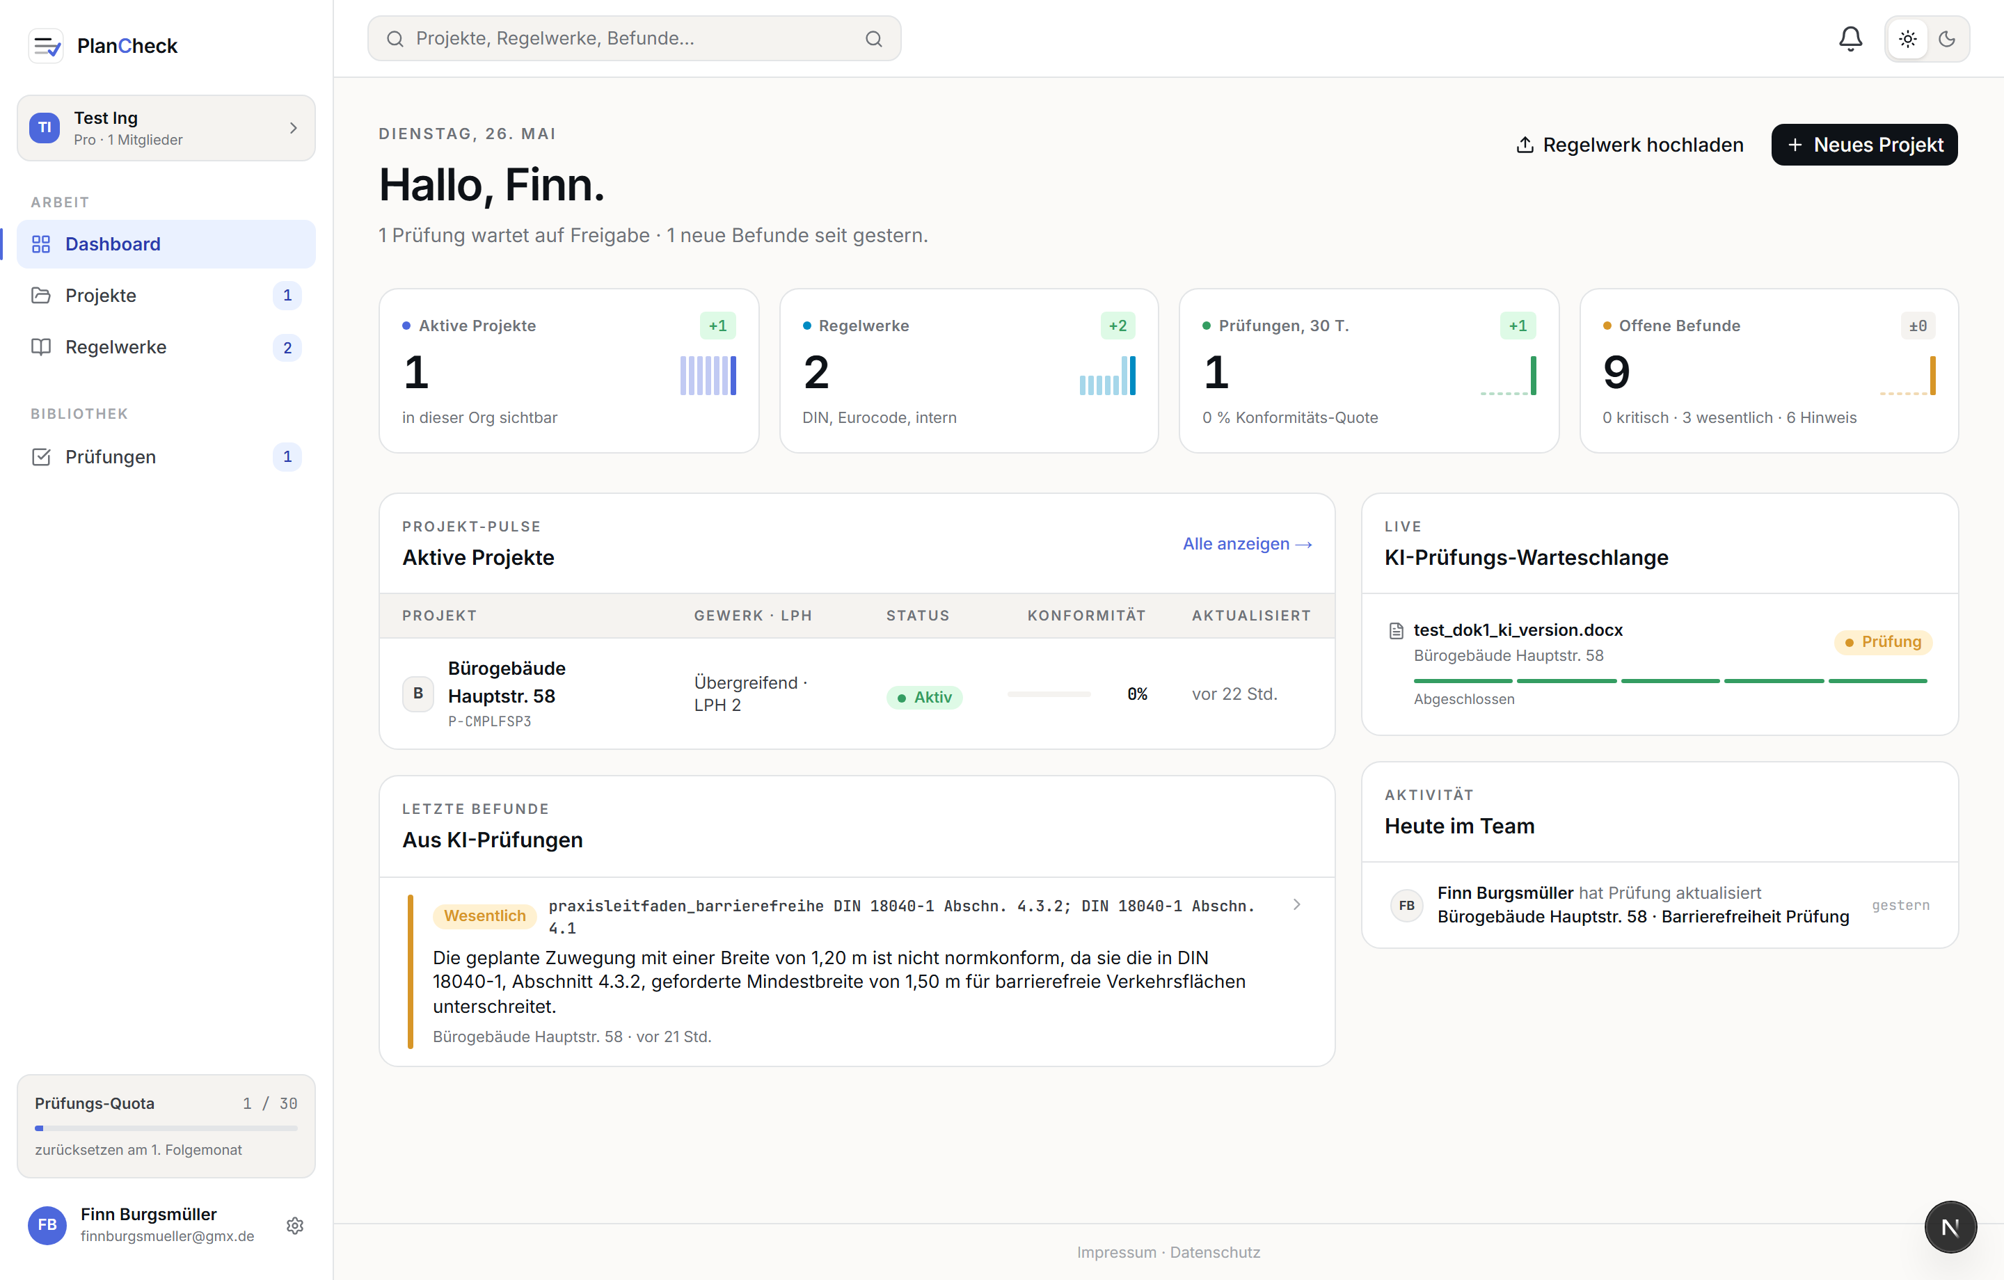This screenshot has width=2004, height=1280.
Task: Switch to light theme sun icon
Action: (1907, 38)
